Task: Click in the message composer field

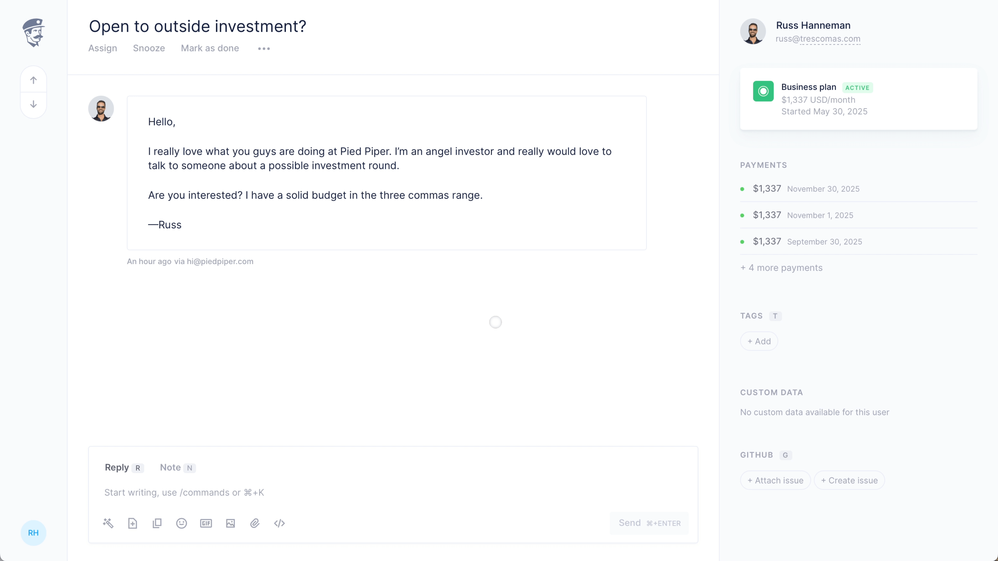Action: click(271, 492)
